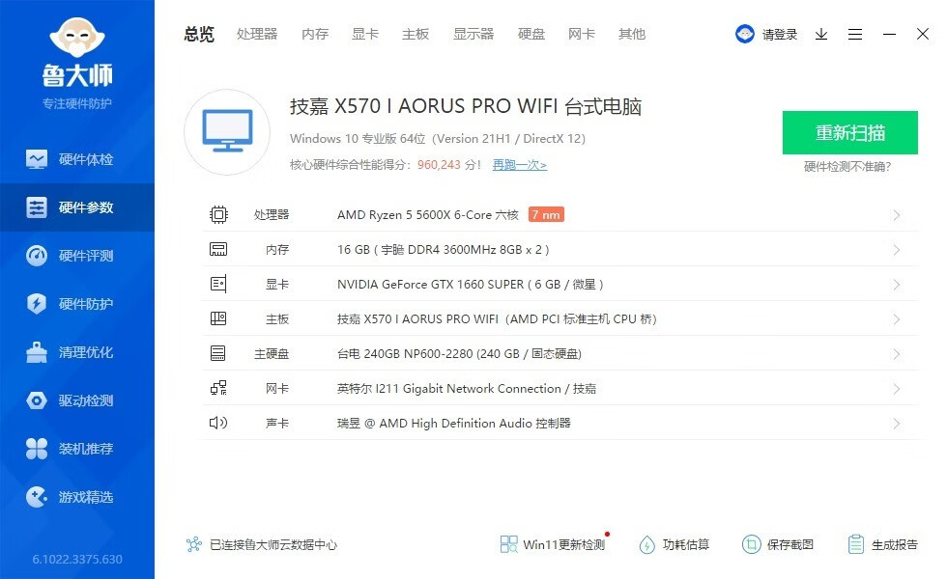Expand the 处理器 row chevron
Image resolution: width=947 pixels, height=579 pixels.
point(897,215)
